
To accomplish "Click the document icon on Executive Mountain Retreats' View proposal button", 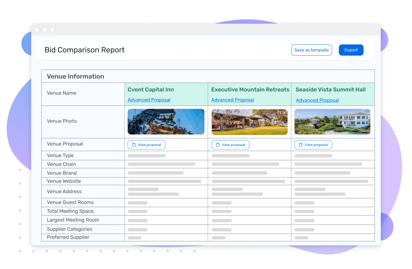I will tap(218, 145).
